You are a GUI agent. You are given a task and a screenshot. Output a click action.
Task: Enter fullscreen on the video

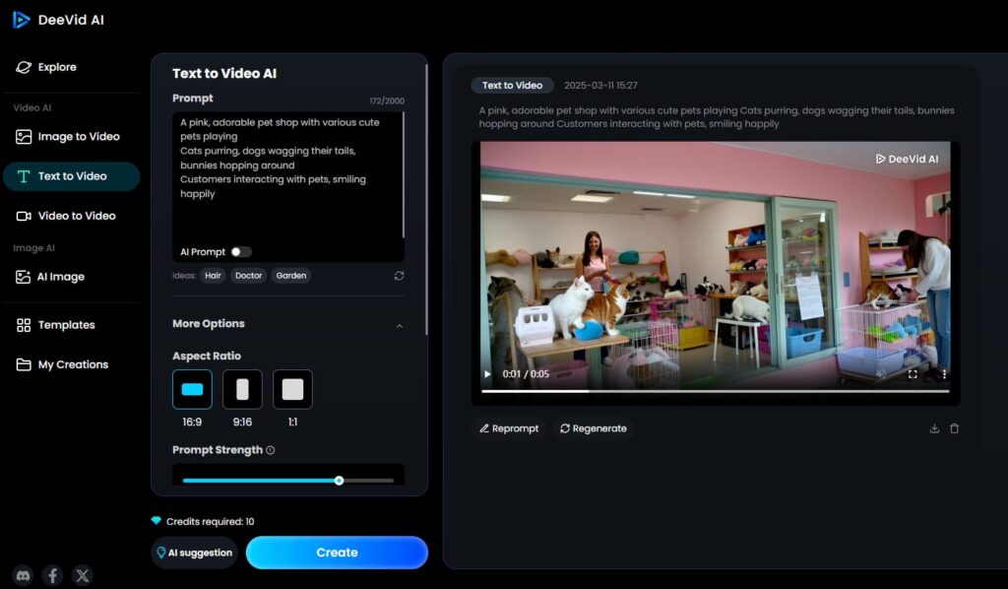coord(913,374)
